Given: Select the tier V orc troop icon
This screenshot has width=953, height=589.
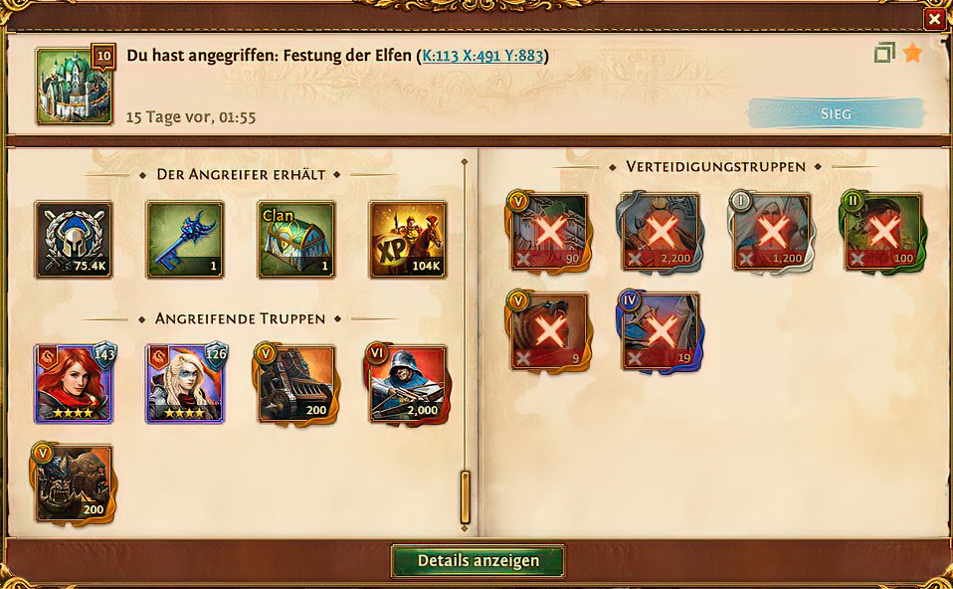Looking at the screenshot, I should point(74,484).
